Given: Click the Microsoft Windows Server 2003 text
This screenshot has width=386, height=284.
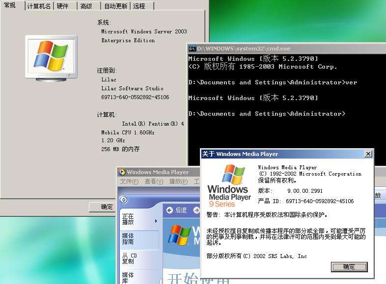Looking at the screenshot, I should (x=144, y=31).
